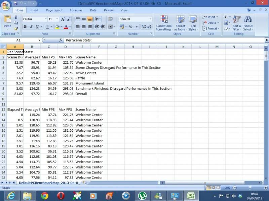Open the font size dropdown
This screenshot has height=201, width=269.
coord(57,19)
